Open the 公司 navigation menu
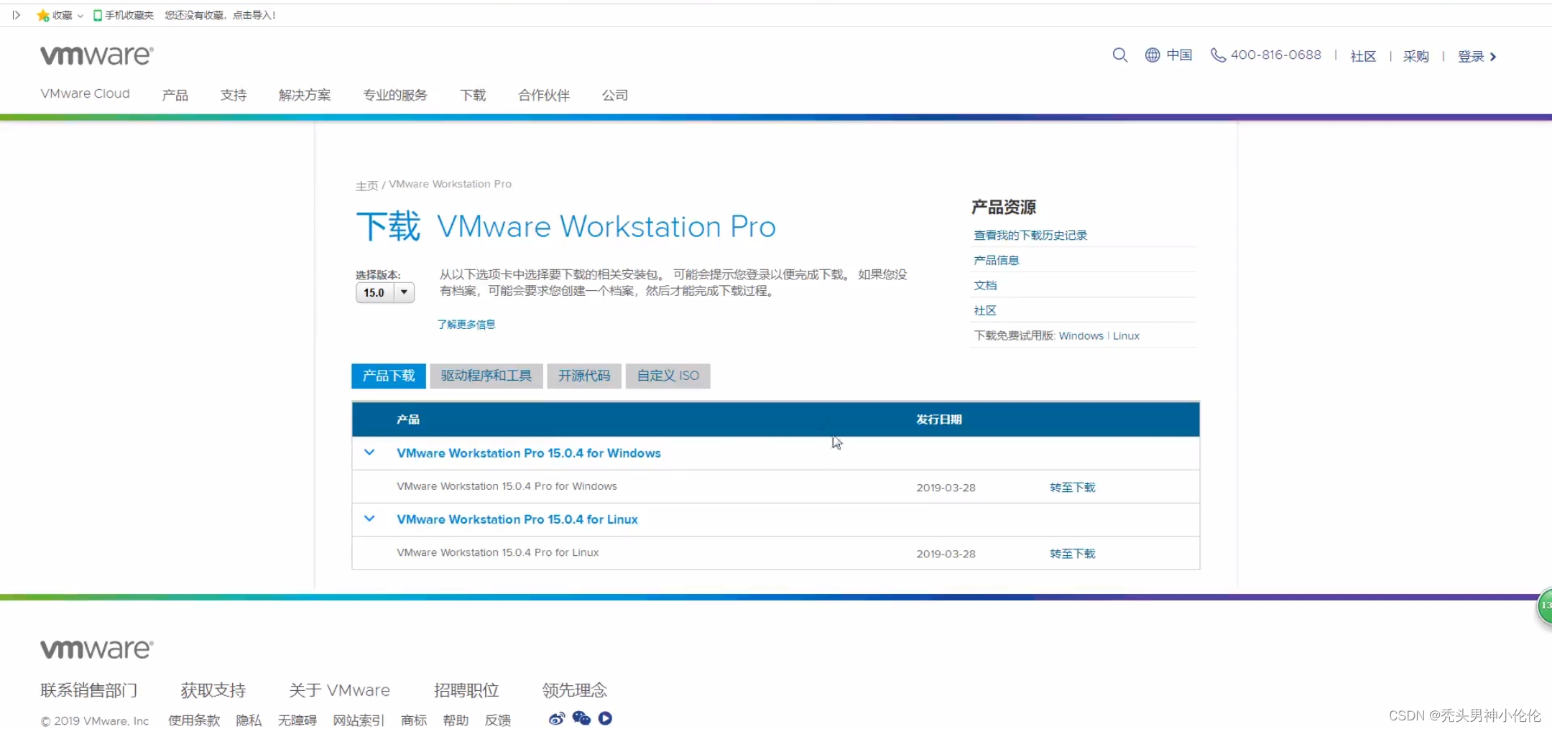 [x=615, y=95]
